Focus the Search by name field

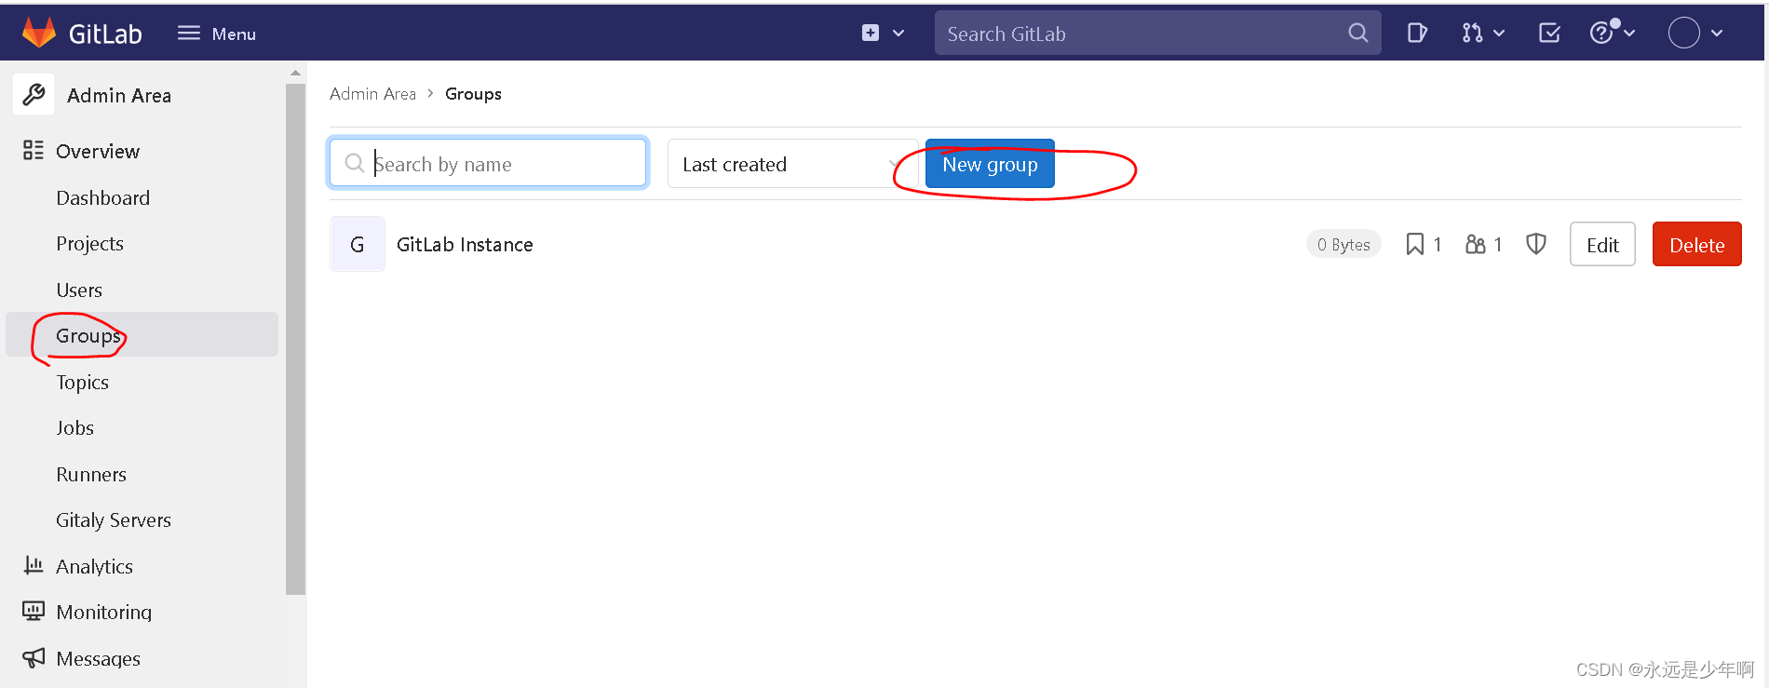tap(488, 163)
